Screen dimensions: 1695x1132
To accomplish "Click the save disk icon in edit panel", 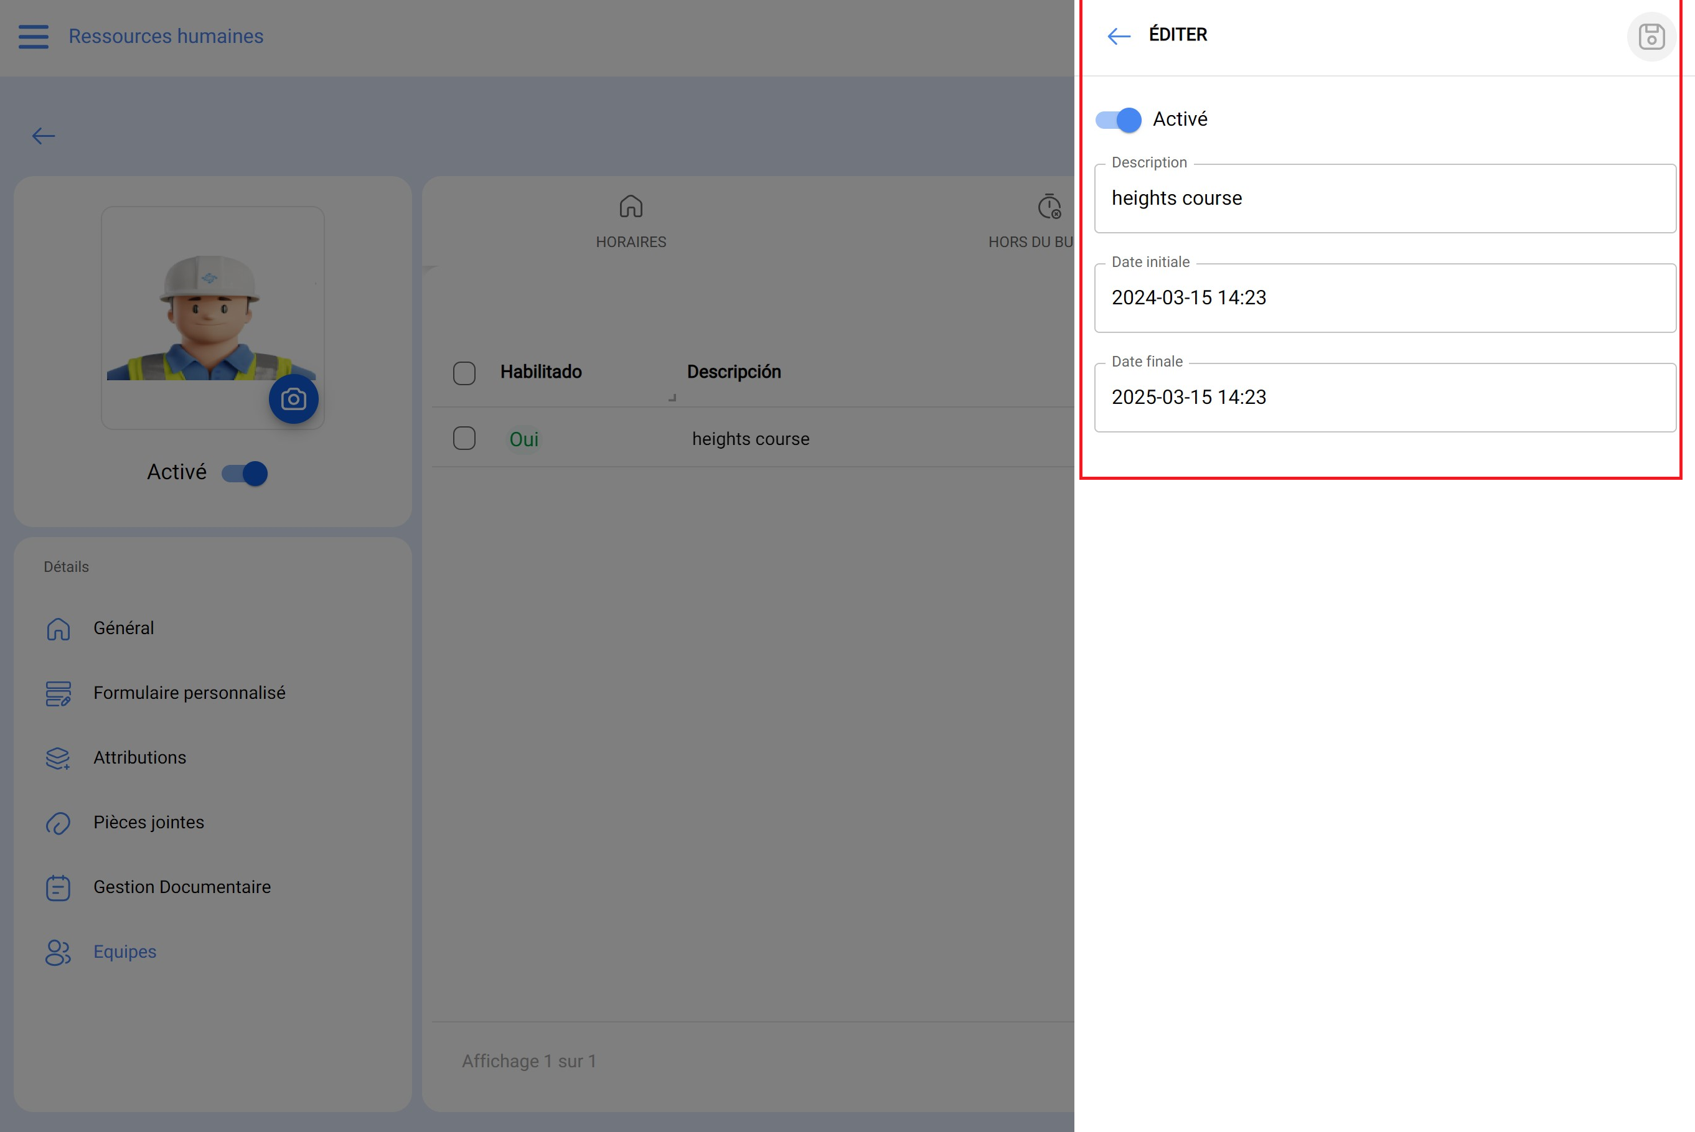I will coord(1650,36).
